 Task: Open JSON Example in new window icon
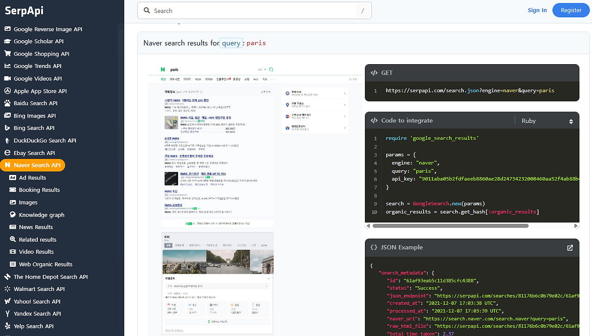pyautogui.click(x=570, y=247)
